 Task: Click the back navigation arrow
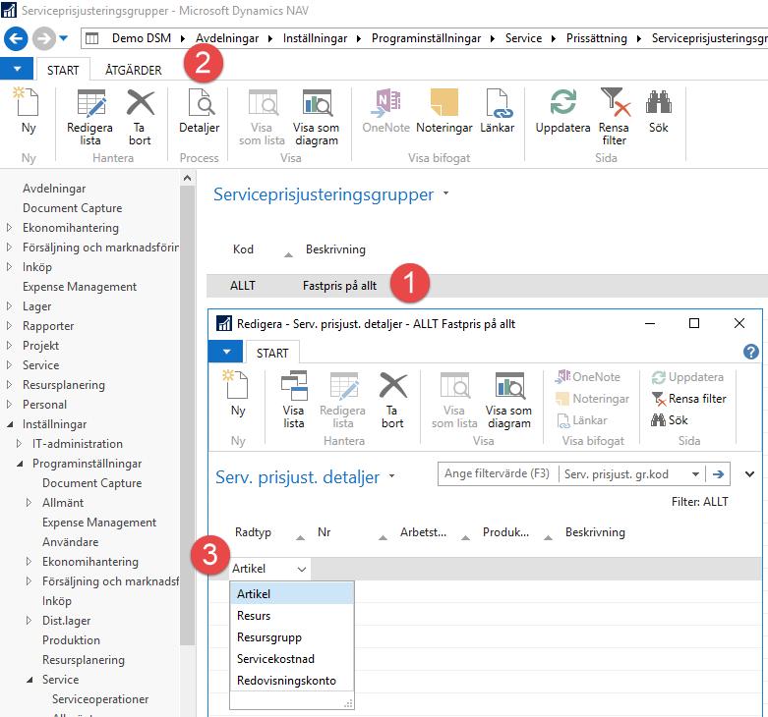(x=16, y=38)
